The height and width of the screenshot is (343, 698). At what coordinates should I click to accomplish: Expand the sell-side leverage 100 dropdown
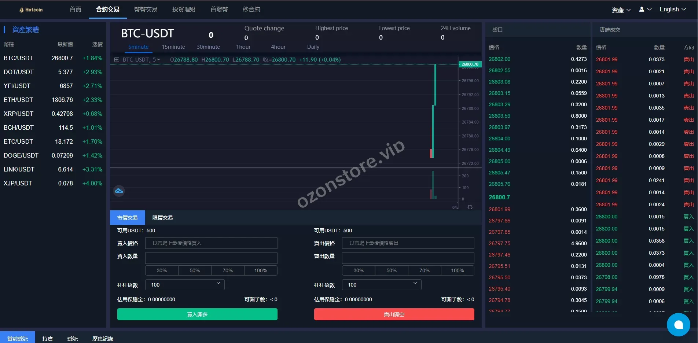[x=382, y=285]
